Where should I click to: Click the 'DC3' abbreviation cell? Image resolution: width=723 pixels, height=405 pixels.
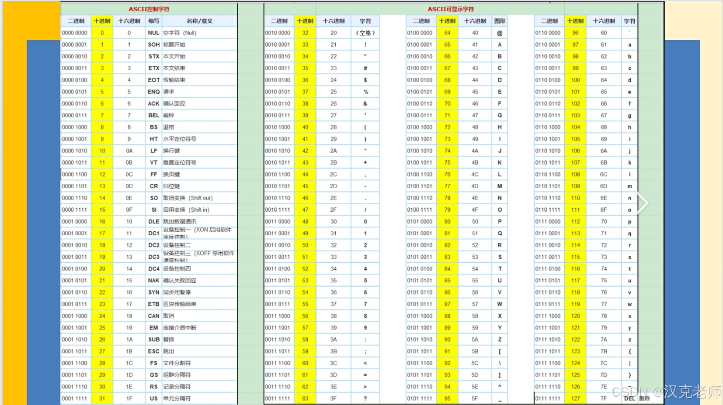[153, 257]
